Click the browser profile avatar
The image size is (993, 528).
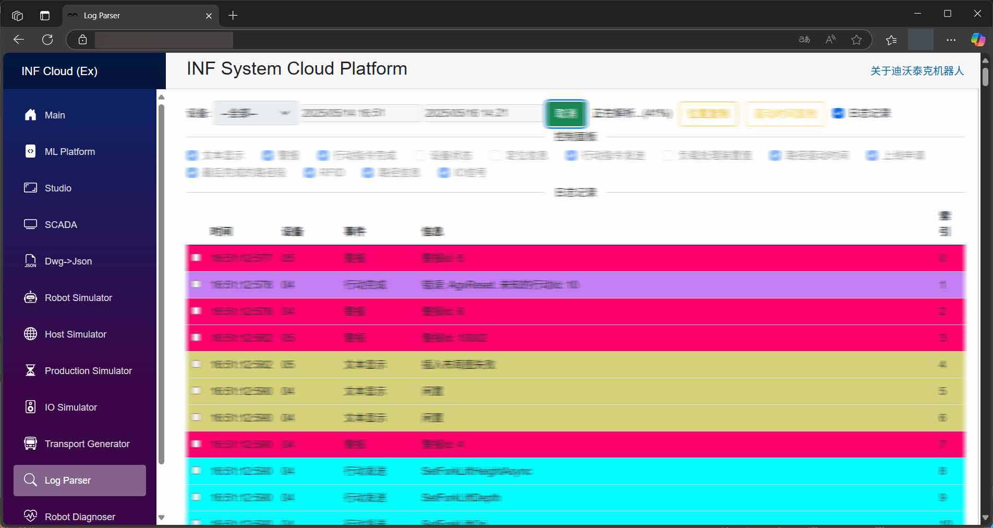tap(921, 40)
